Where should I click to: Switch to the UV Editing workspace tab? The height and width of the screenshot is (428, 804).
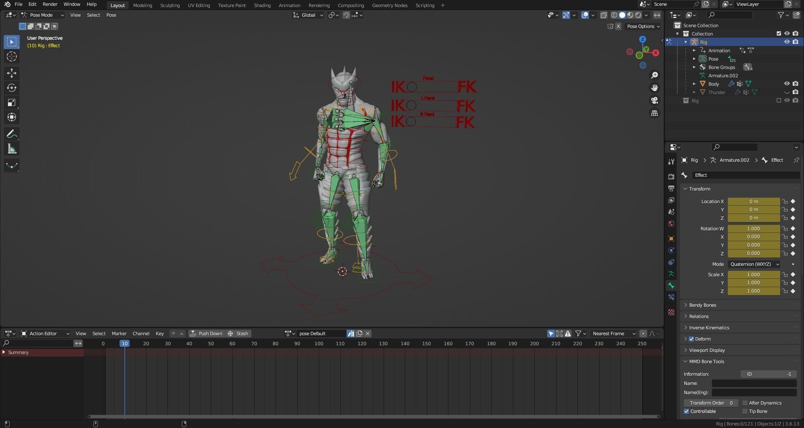pos(198,5)
